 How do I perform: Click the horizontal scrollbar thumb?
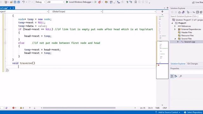tap(79, 108)
